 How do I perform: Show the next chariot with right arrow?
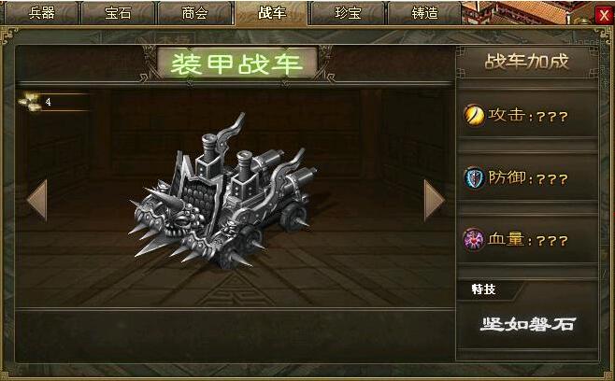(x=435, y=200)
